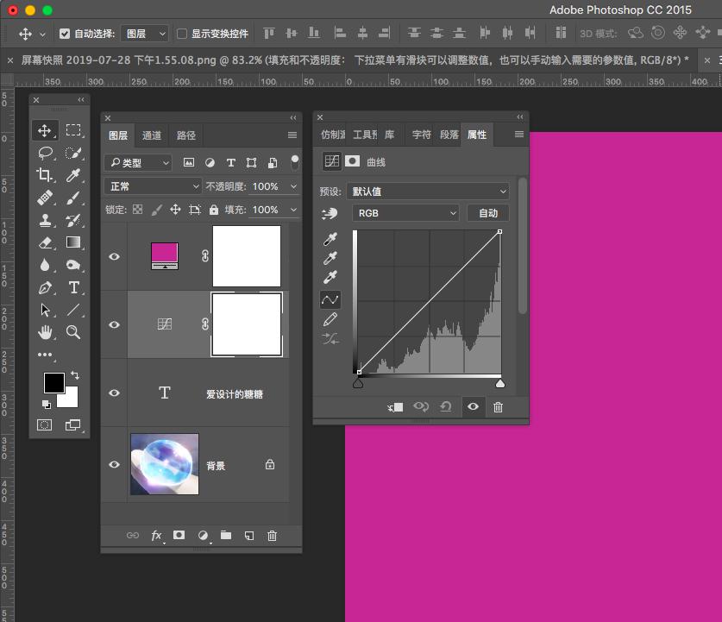
Task: Open the 预设 默认值 dropdown
Action: [x=428, y=192]
